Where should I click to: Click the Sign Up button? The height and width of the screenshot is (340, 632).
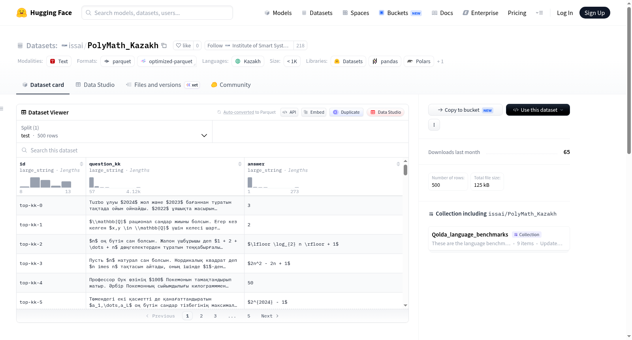click(595, 13)
